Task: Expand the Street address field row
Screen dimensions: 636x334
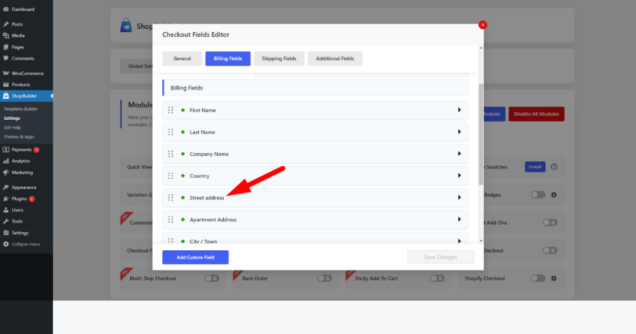Action: (460, 197)
